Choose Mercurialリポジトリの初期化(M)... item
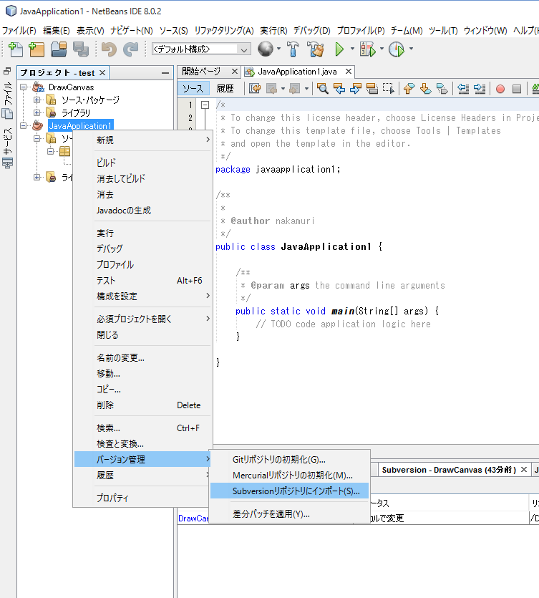 [x=289, y=476]
